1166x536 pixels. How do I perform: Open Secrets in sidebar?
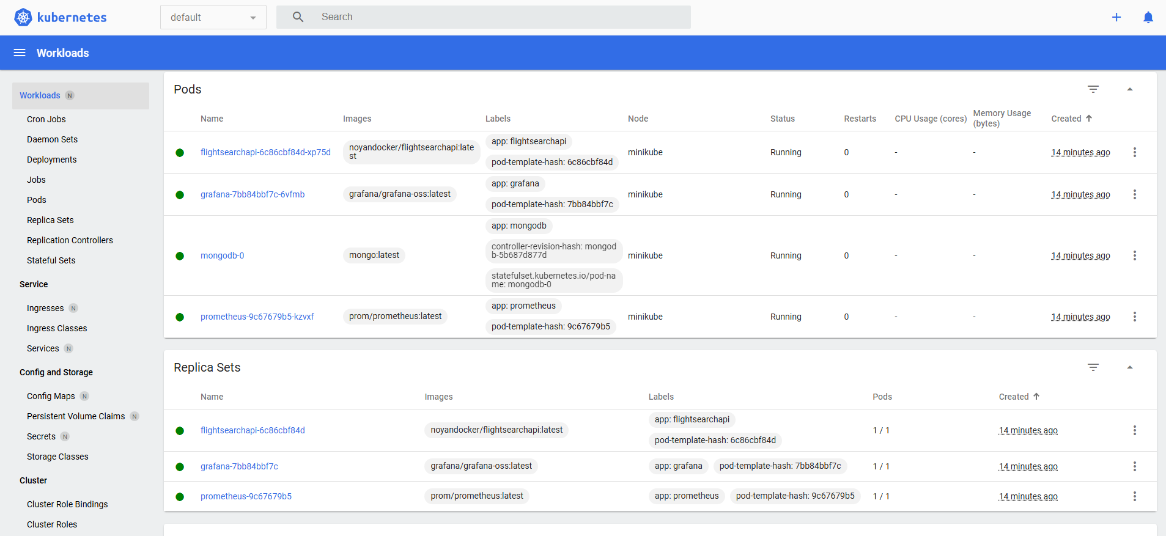[x=41, y=436]
